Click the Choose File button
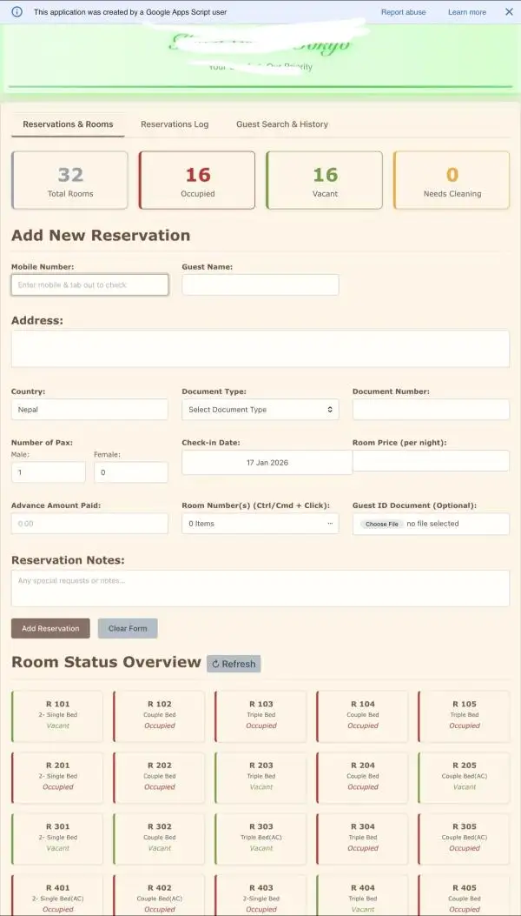Viewport: 521px width, 916px height. click(x=382, y=524)
